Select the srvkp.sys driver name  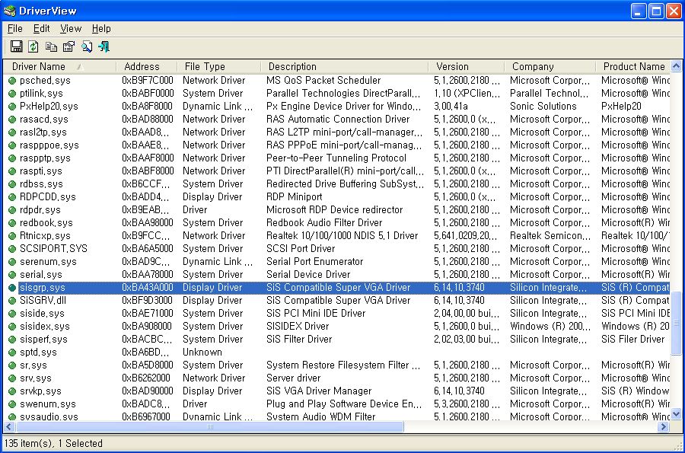coord(40,391)
